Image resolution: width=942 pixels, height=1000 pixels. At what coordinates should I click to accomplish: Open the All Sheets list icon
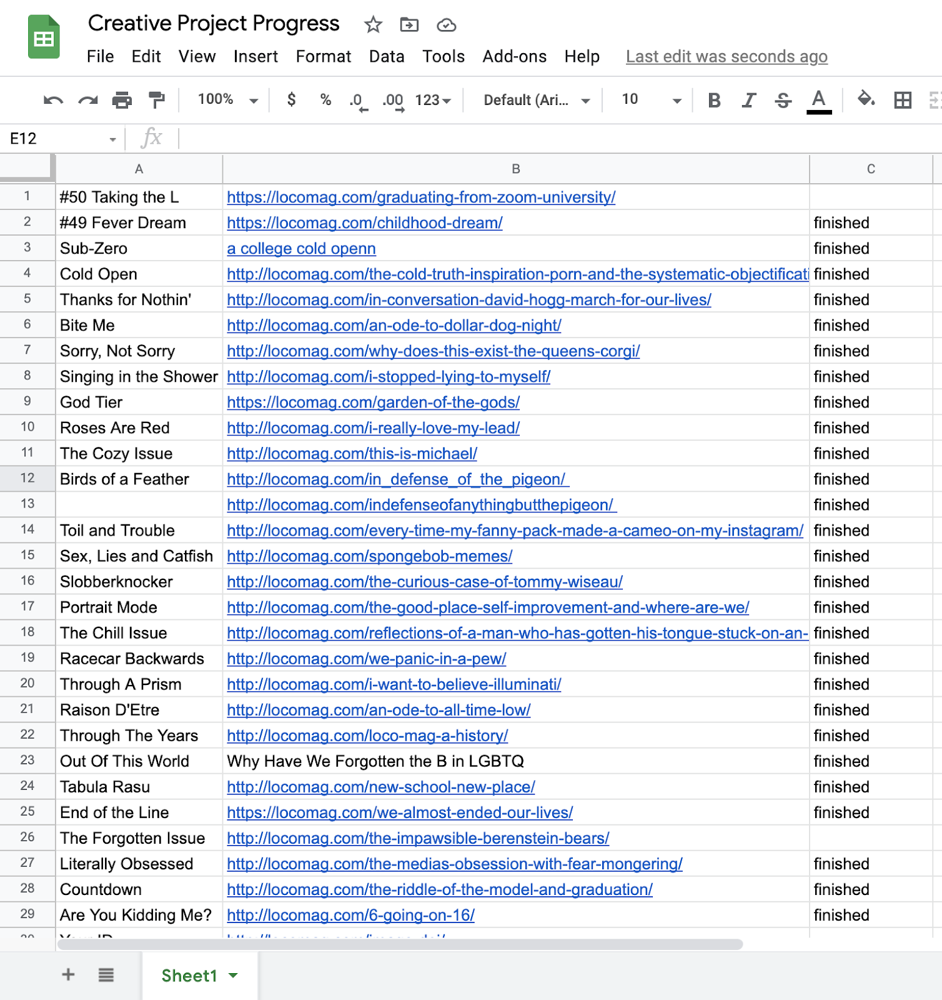106,974
